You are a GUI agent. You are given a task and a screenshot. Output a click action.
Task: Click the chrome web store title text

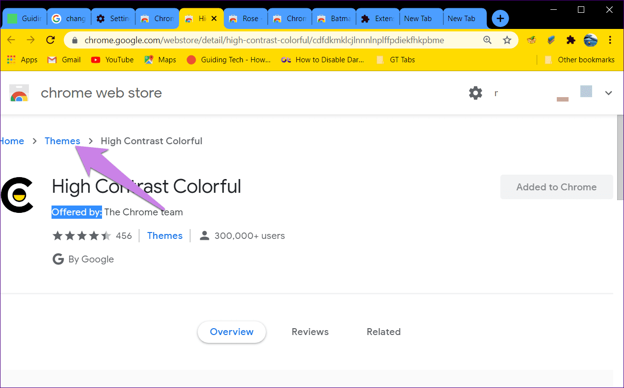tap(101, 93)
